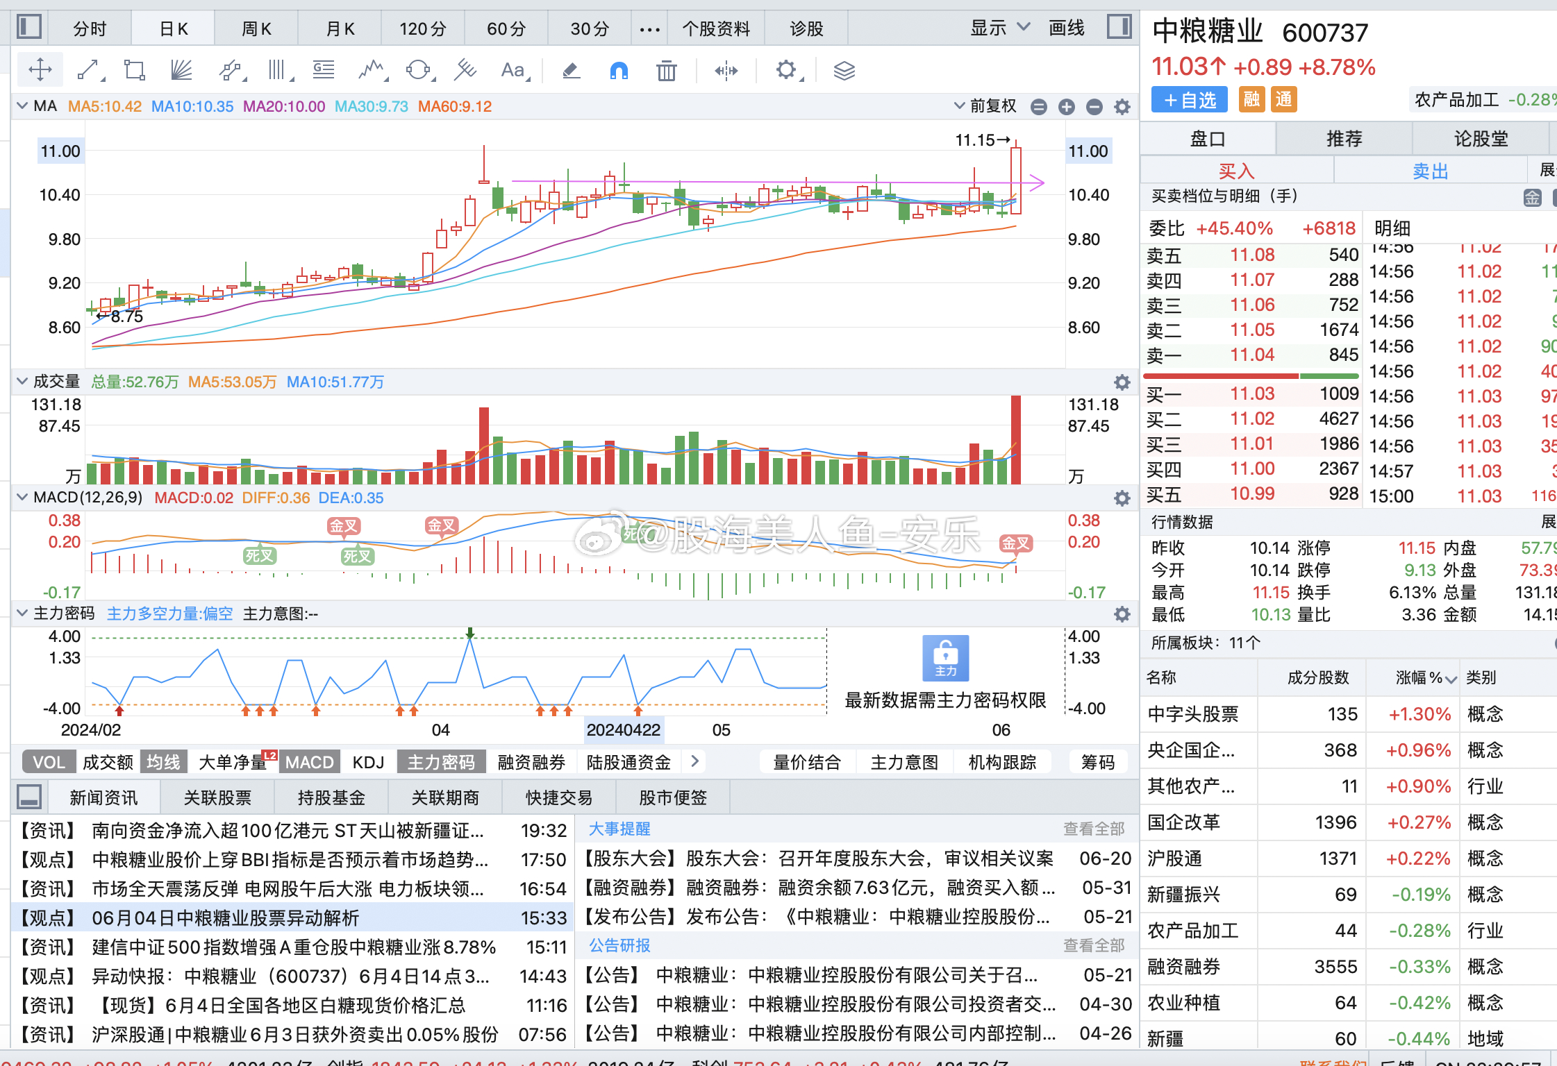1557x1066 pixels.
Task: Select the circle cycle tool
Action: pos(419,70)
